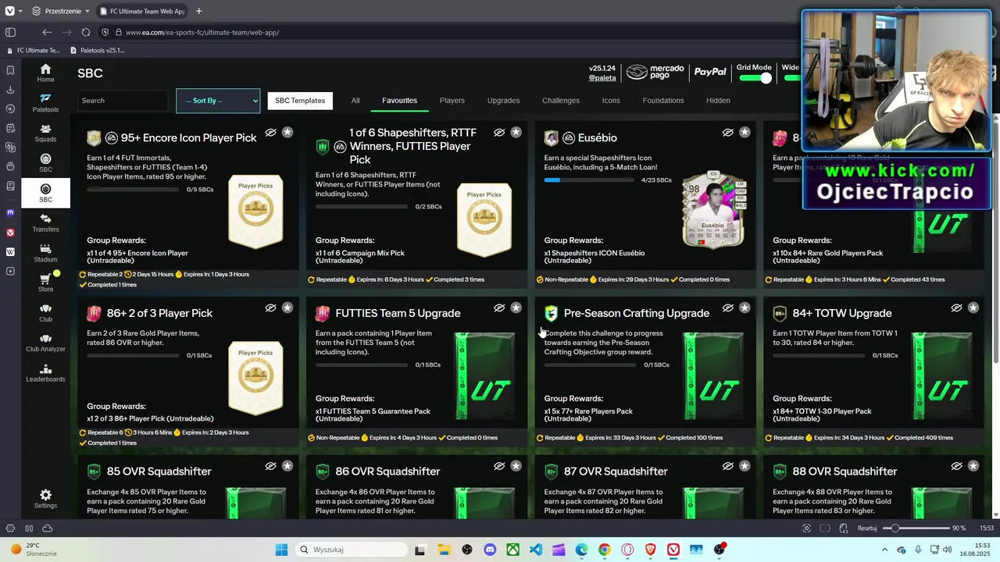The image size is (1000, 562).
Task: Open Club Analyzer in the sidebar
Action: 45,343
